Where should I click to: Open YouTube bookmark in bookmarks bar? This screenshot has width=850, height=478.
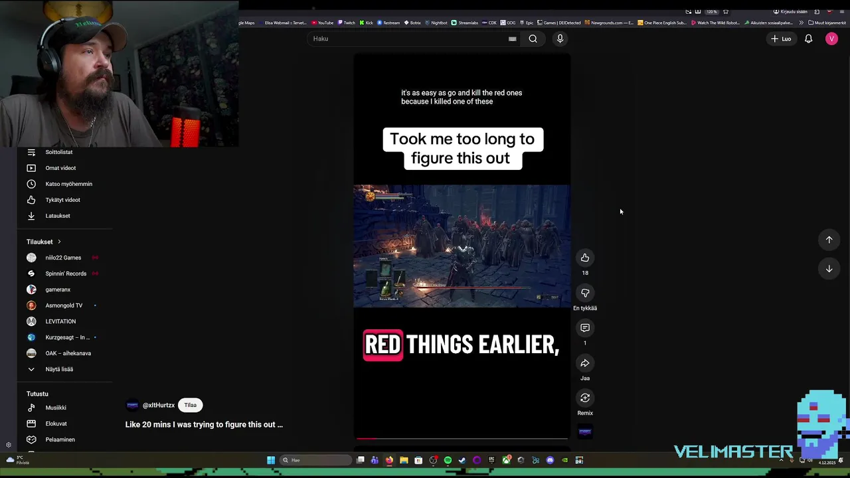click(x=322, y=23)
